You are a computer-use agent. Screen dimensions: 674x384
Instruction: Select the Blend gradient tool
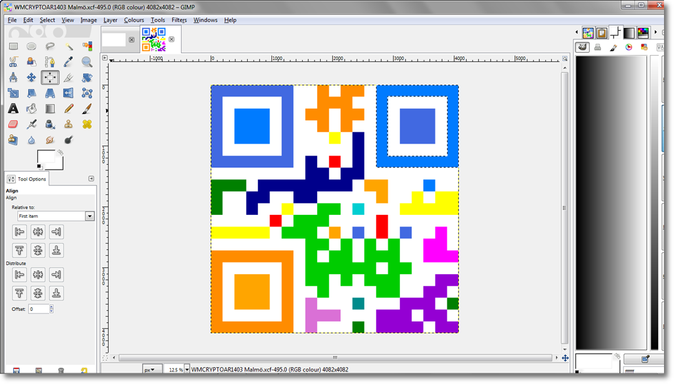pos(50,109)
